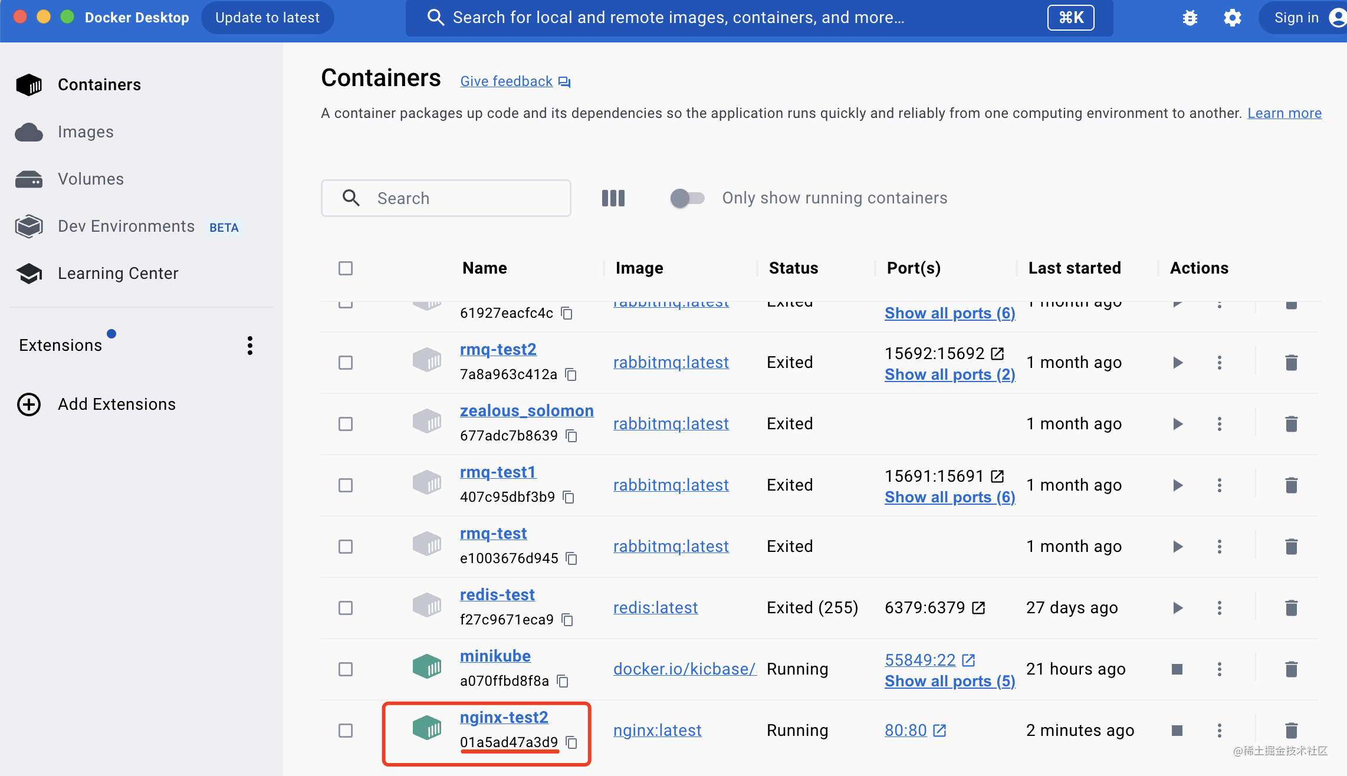Stop the minikube container

[1177, 669]
